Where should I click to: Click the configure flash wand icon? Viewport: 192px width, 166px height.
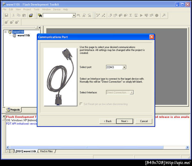(164, 15)
